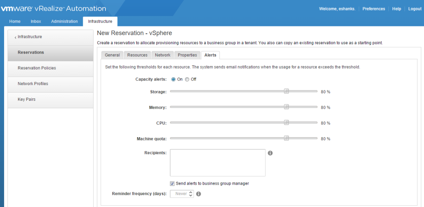Open the Reminder frequency Never field
The height and width of the screenshot is (207, 424).
[x=180, y=193]
